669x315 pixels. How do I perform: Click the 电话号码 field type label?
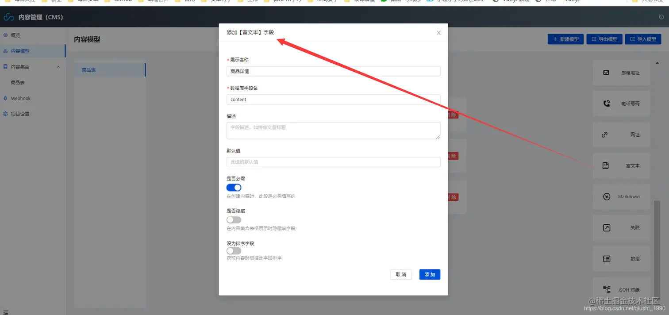(631, 104)
